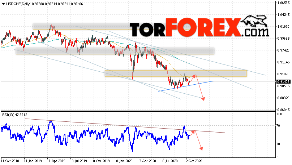Viewport: 292px width, 165px height.
Task: Click price axis label 1.04245
Action: (283, 15)
